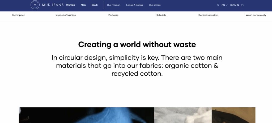The width and height of the screenshot is (272, 123).
Task: Click the SIGN IN link
Action: (x=234, y=5)
